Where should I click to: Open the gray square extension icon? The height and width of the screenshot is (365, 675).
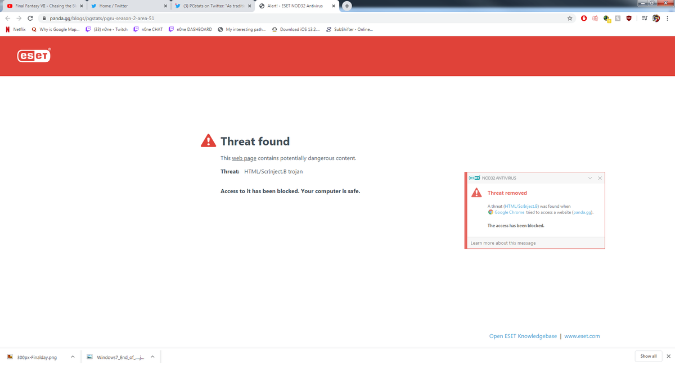pyautogui.click(x=617, y=18)
